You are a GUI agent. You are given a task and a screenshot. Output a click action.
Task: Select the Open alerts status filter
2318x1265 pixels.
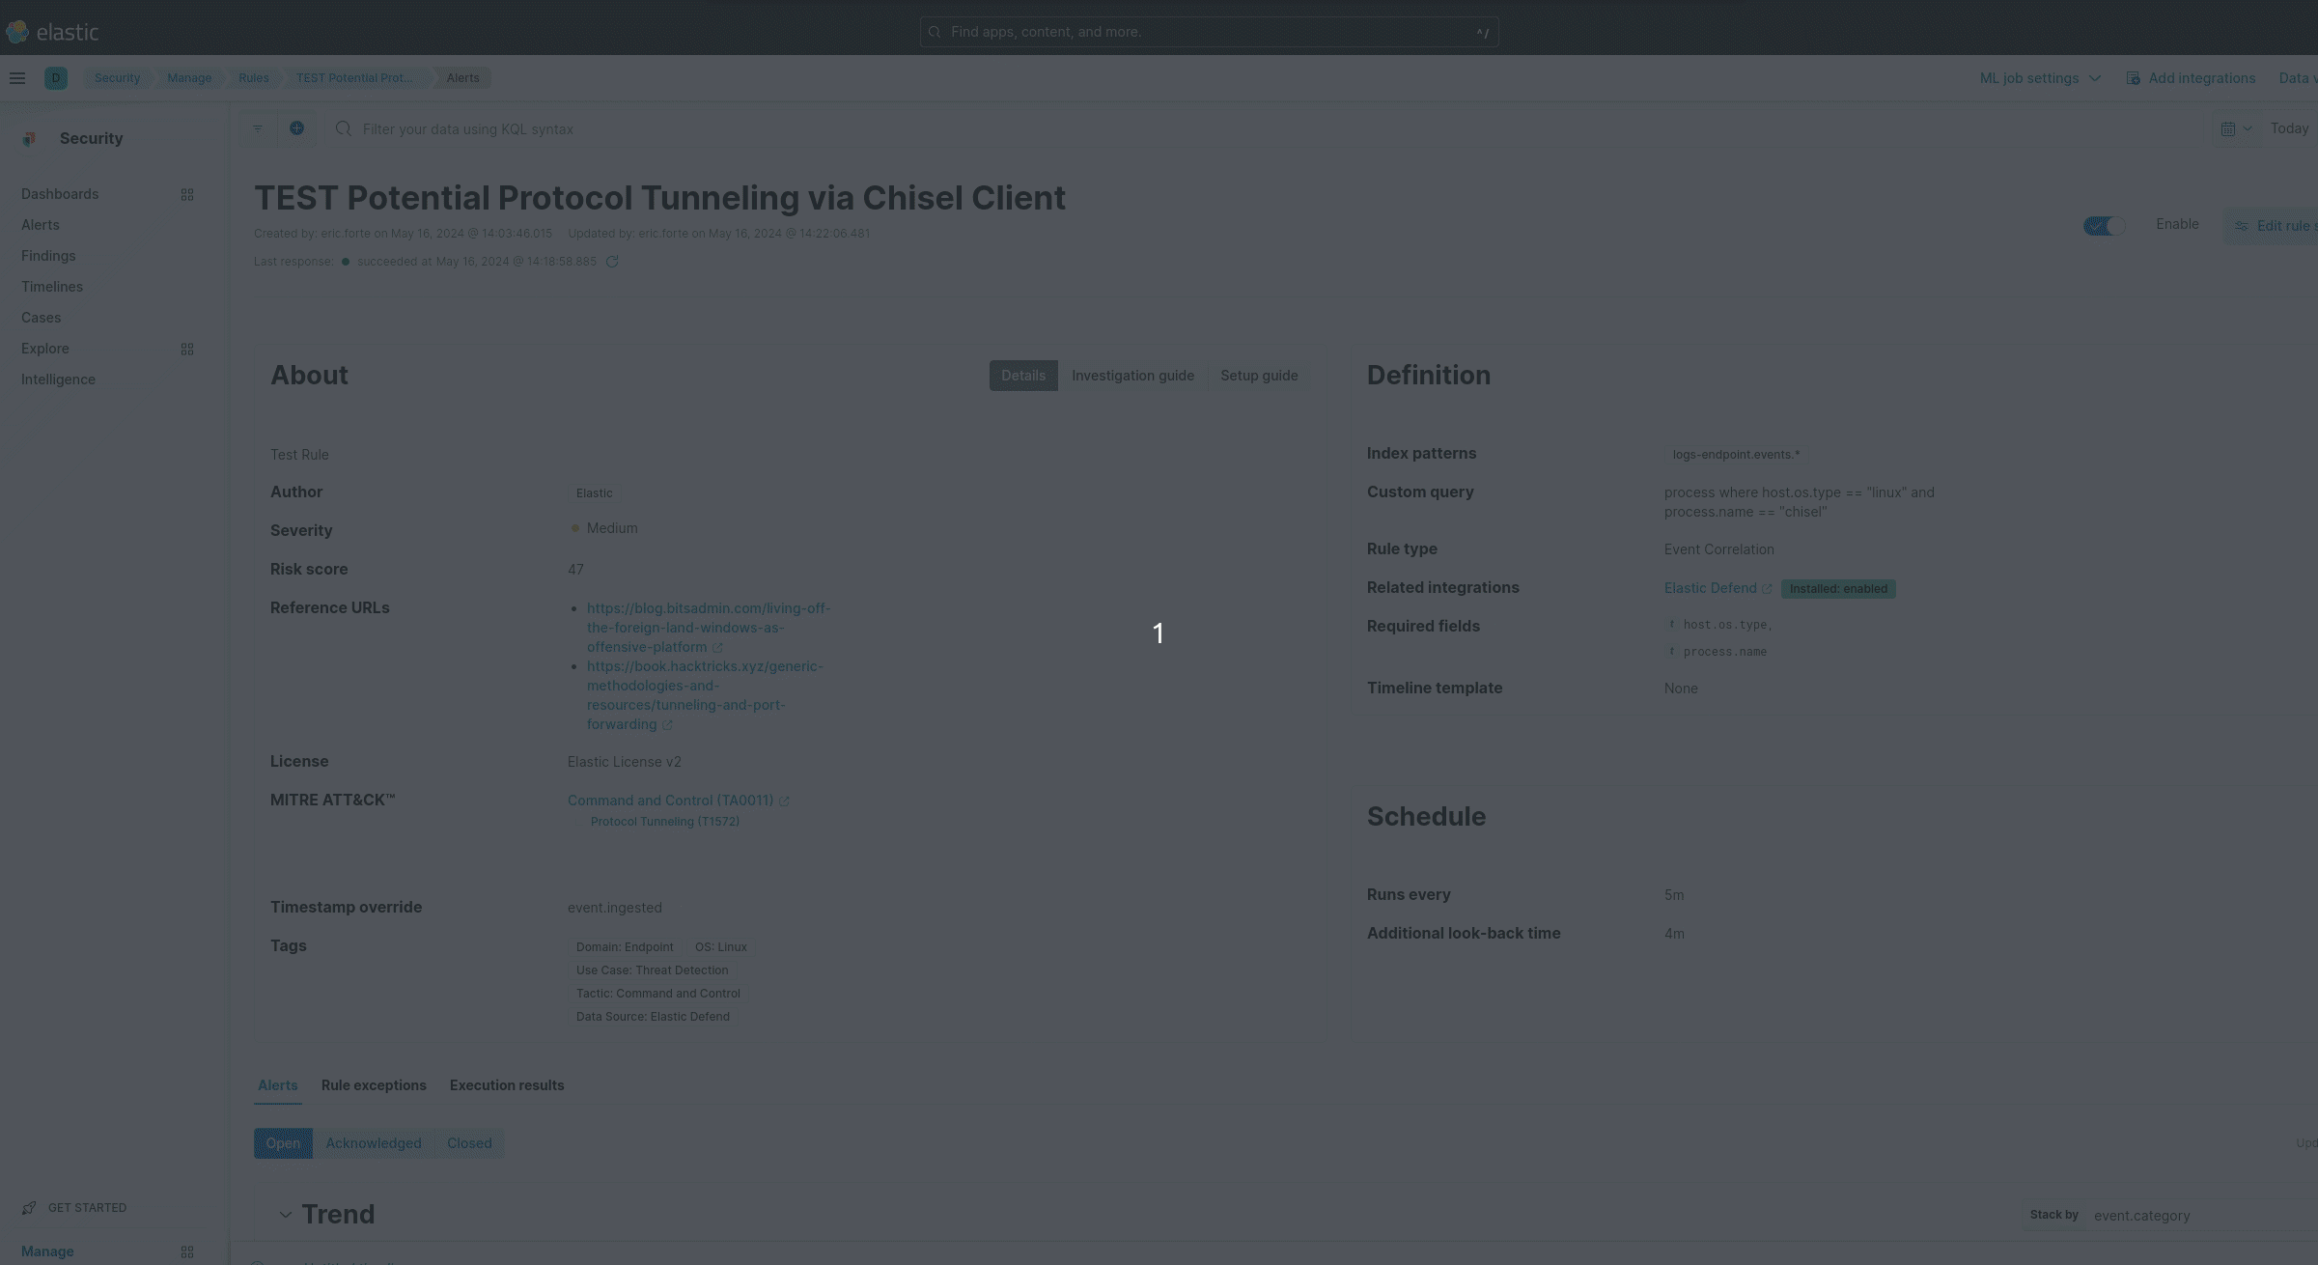click(283, 1143)
